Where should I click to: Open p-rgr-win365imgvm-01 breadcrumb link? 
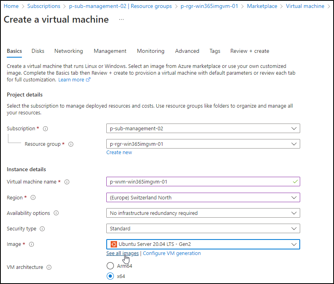[x=209, y=6]
